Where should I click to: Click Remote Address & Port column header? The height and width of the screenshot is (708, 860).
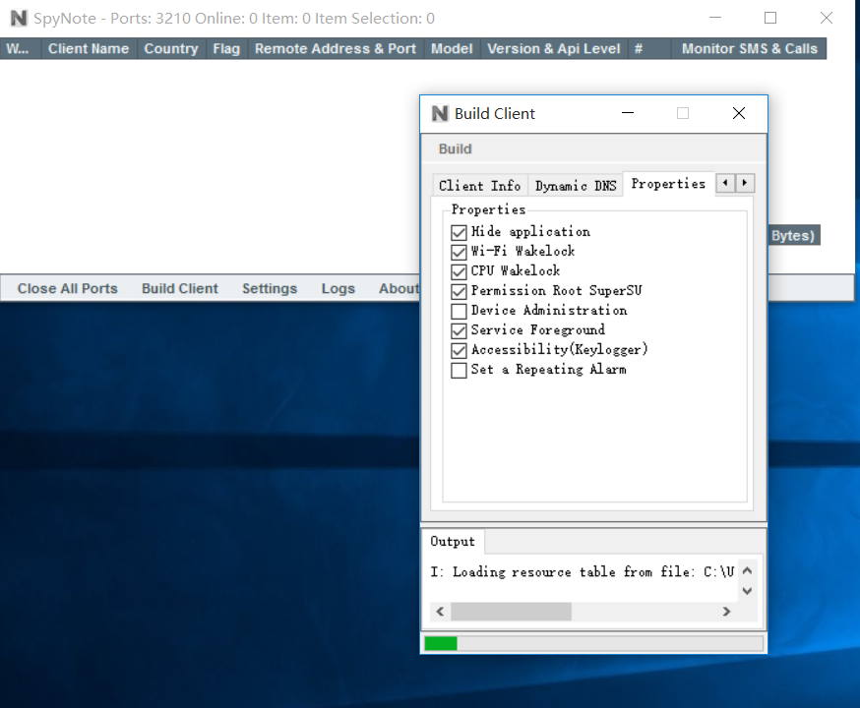coord(336,49)
